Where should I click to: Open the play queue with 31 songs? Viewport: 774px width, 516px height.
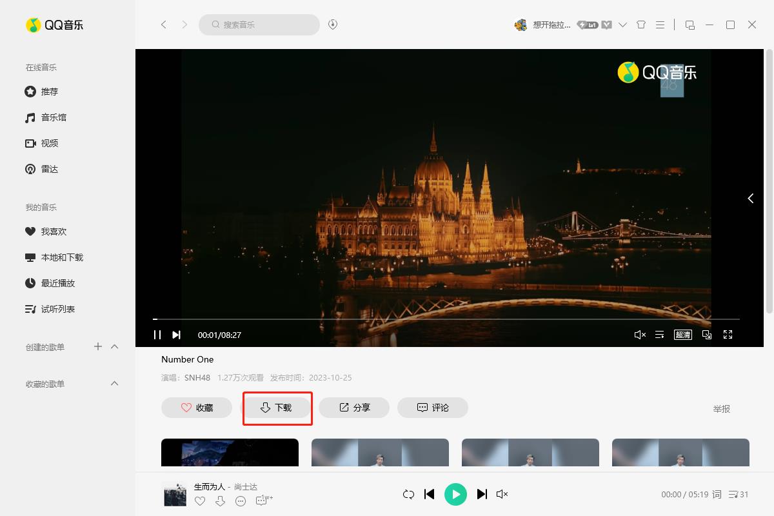pyautogui.click(x=738, y=494)
